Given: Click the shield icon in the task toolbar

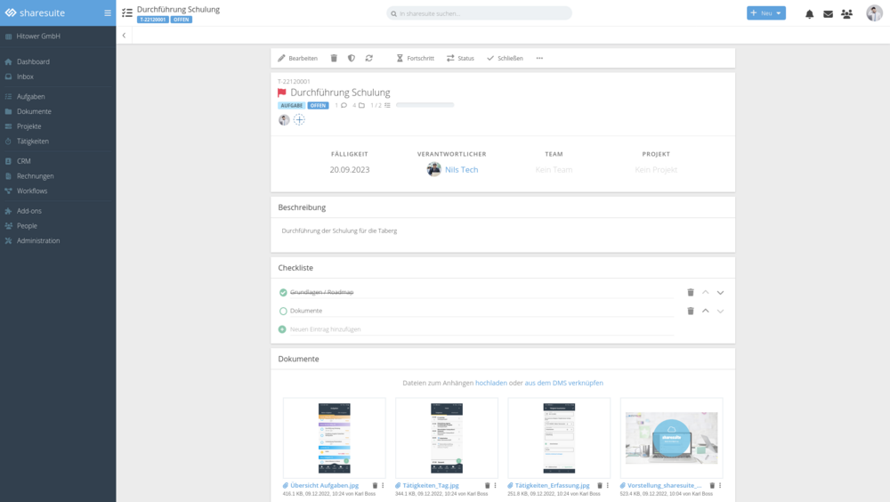Looking at the screenshot, I should coord(352,58).
